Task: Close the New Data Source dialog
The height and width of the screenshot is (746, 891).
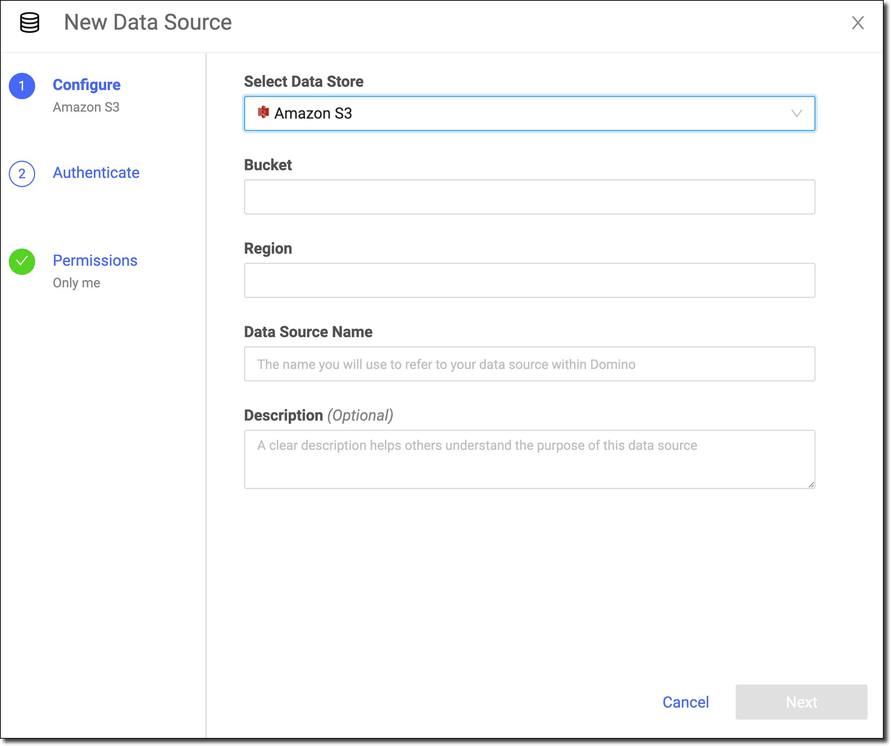Action: tap(858, 22)
